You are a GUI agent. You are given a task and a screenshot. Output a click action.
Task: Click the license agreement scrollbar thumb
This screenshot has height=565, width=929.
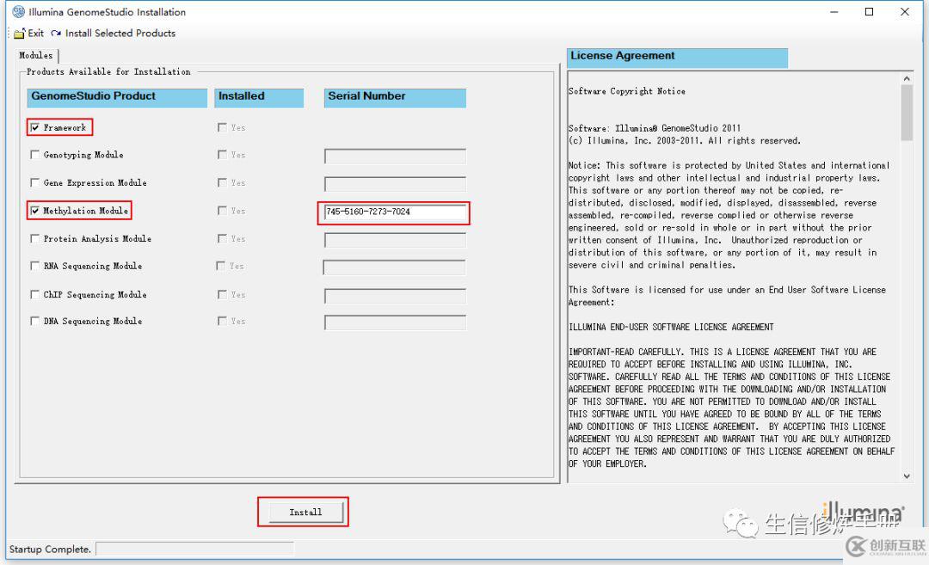point(907,113)
